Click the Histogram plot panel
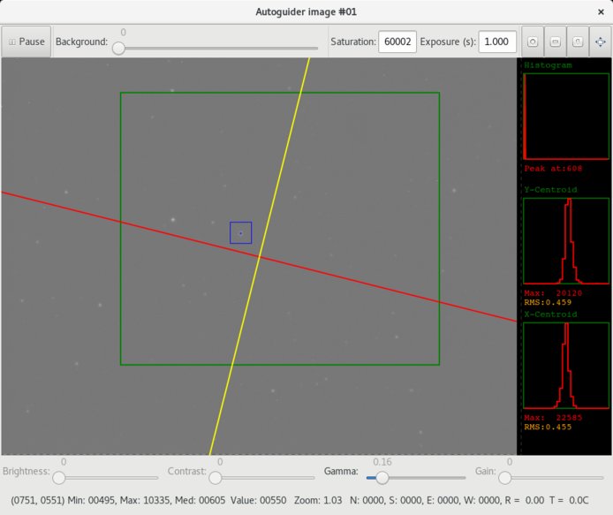The height and width of the screenshot is (515, 613). 566,117
